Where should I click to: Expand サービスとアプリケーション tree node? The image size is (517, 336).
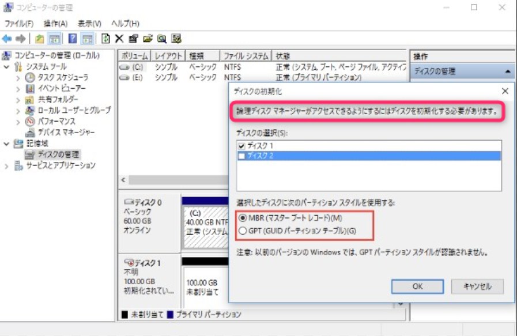tap(7, 166)
